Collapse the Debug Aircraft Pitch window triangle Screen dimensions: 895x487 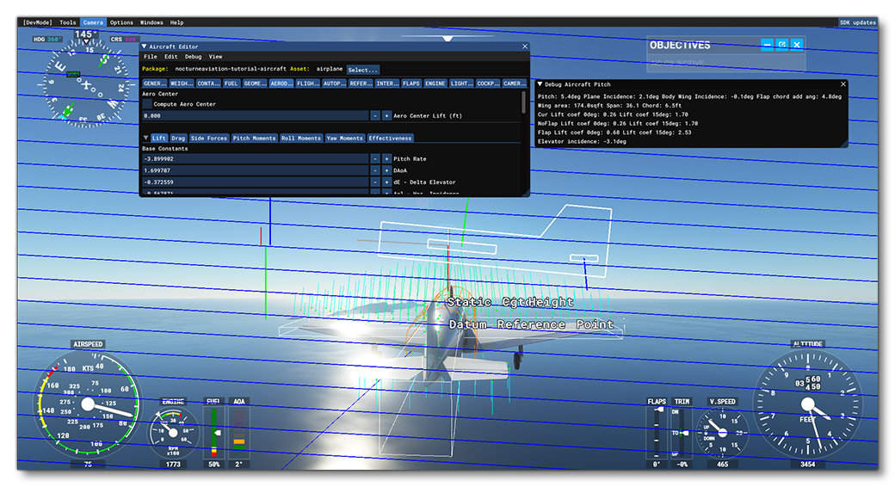[540, 84]
